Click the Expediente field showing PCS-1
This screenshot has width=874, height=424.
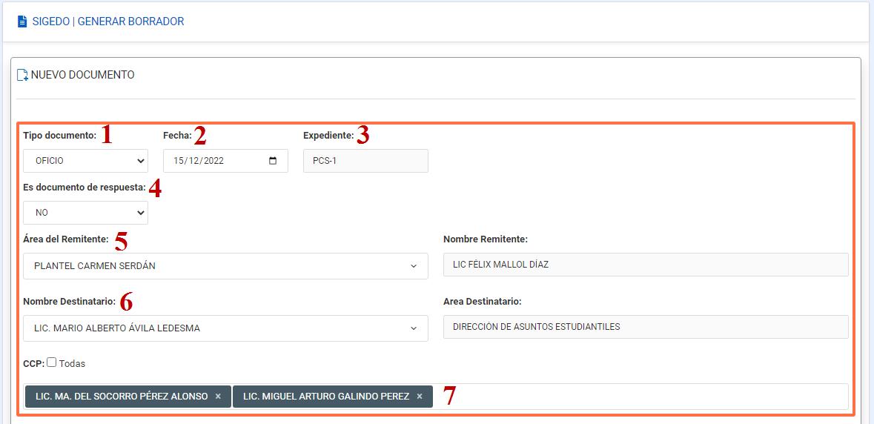365,161
